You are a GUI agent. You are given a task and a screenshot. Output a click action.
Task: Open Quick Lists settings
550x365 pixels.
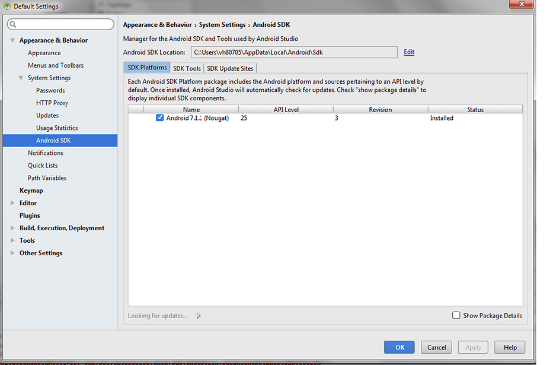tap(43, 166)
